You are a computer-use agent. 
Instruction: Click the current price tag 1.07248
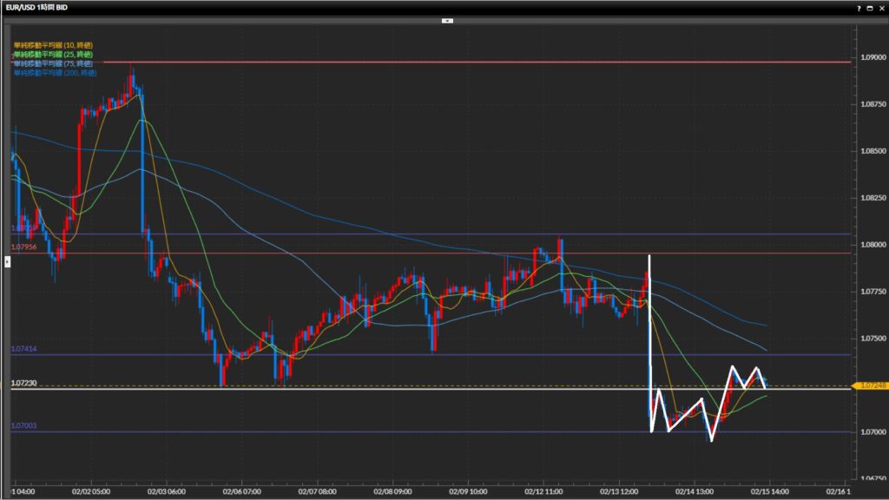point(870,385)
